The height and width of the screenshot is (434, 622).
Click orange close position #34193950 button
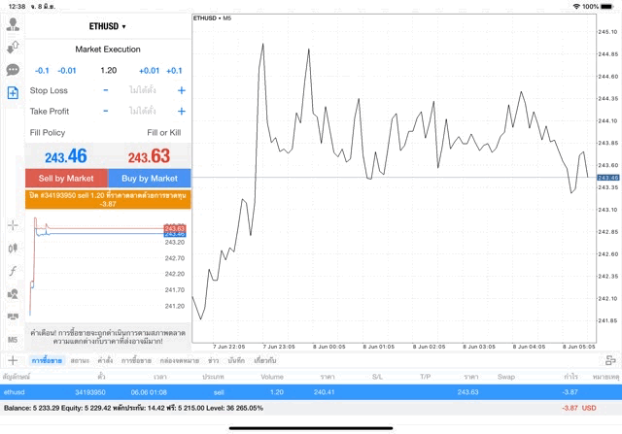click(108, 199)
